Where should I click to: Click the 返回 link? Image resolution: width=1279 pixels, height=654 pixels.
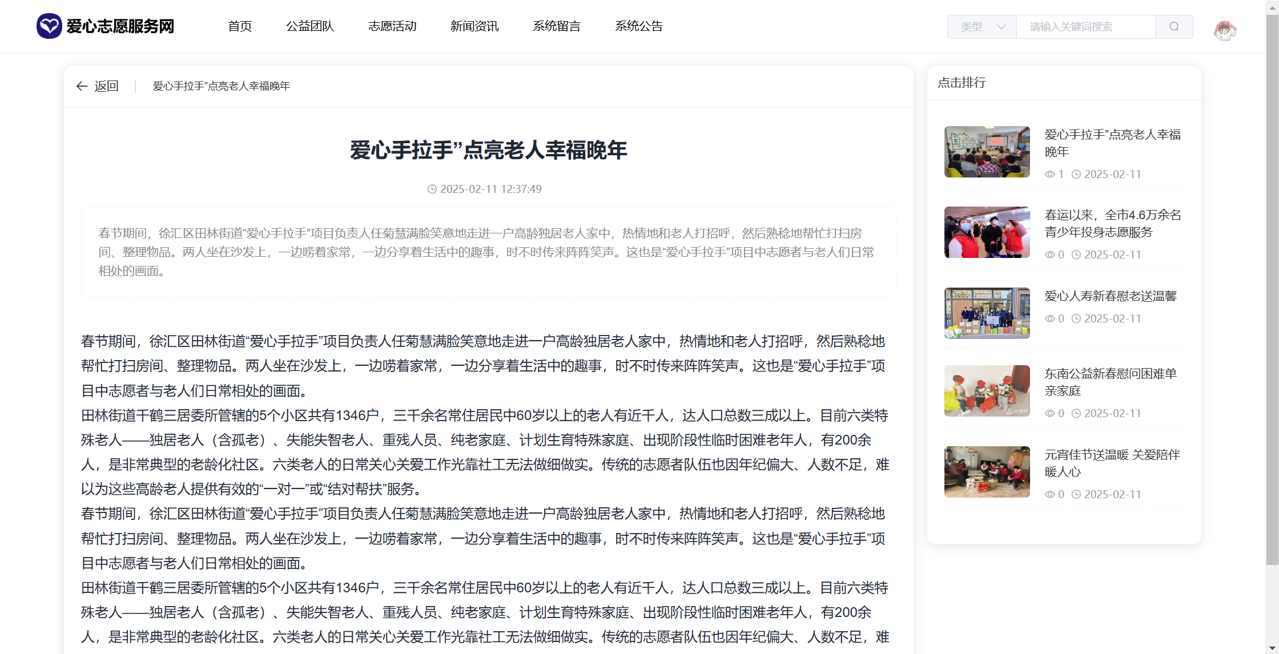click(x=106, y=86)
